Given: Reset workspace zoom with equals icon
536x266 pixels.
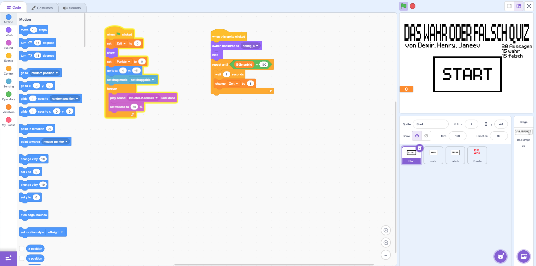Looking at the screenshot, I should pos(386,255).
